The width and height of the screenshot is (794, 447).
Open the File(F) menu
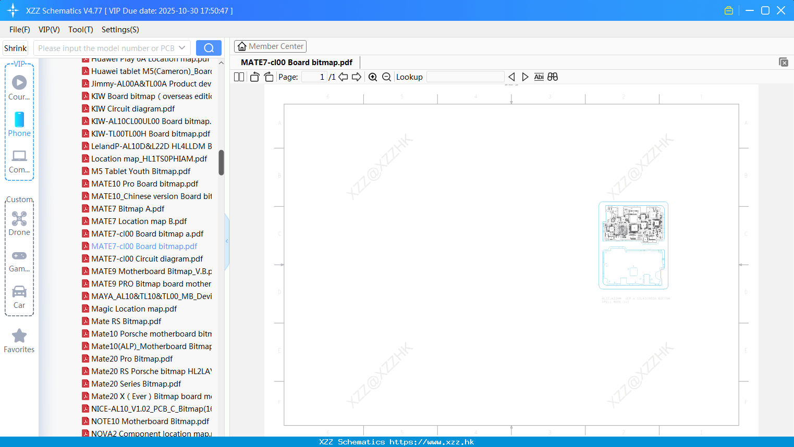tap(20, 30)
